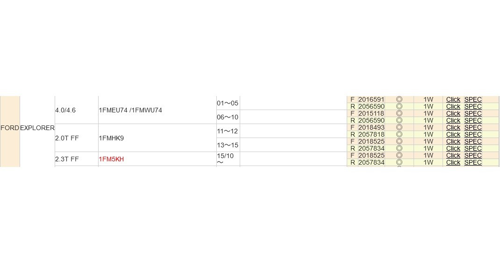Select the 1FMHK9 model code cell
500x263 pixels.
[x=111, y=138]
